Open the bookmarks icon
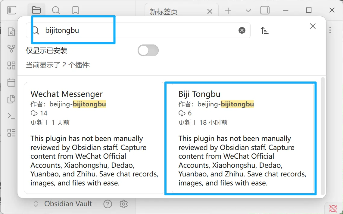 (x=76, y=10)
